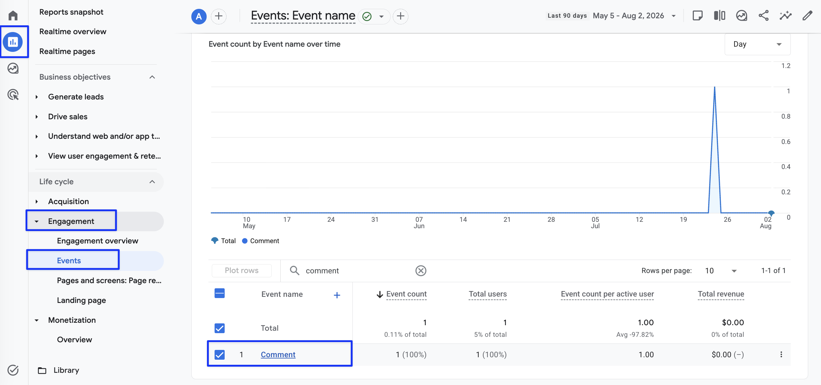Expand the Drive sales item
The height and width of the screenshot is (385, 821).
[37, 117]
